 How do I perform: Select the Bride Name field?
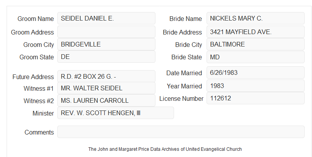[x=255, y=18]
